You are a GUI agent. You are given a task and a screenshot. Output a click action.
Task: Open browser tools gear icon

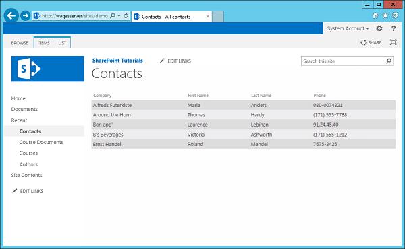(x=395, y=15)
